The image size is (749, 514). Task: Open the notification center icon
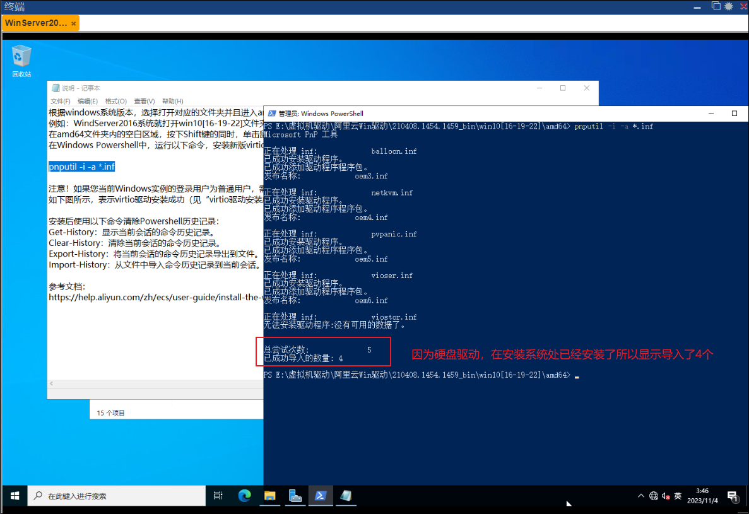733,496
